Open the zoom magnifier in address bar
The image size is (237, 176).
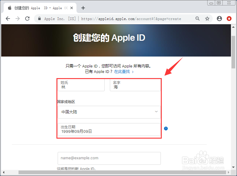(198, 19)
